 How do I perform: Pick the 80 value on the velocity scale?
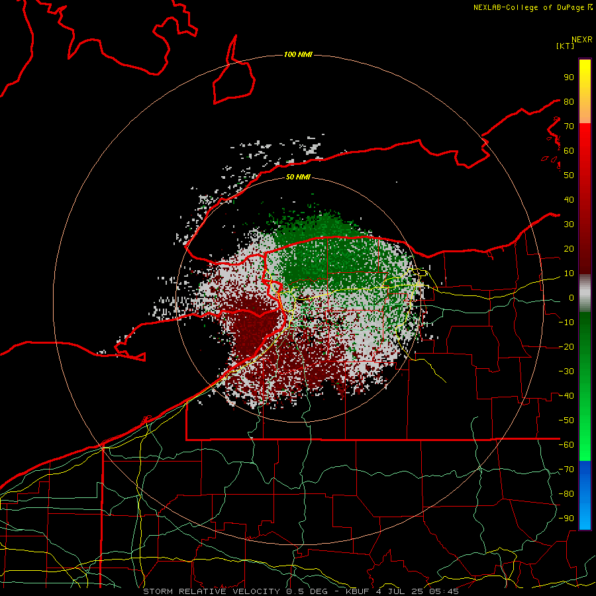569,101
